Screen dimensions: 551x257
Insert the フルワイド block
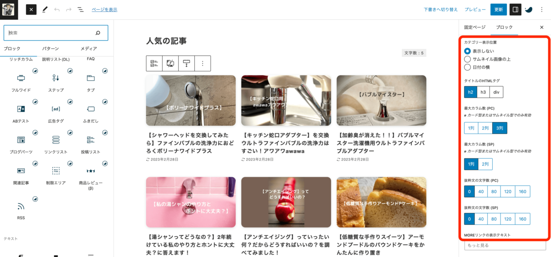[21, 82]
